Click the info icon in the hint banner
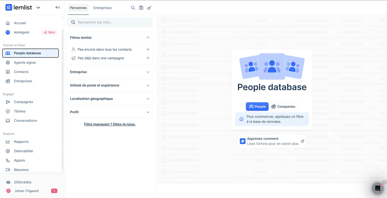 tap(241, 119)
